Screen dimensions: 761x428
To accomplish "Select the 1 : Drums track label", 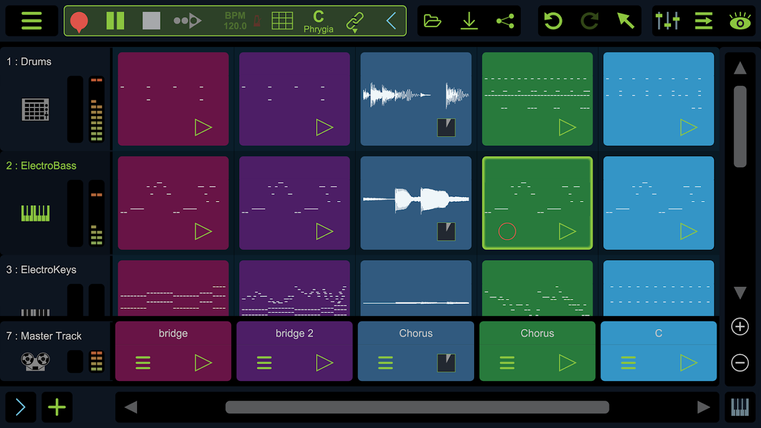I will 29,62.
